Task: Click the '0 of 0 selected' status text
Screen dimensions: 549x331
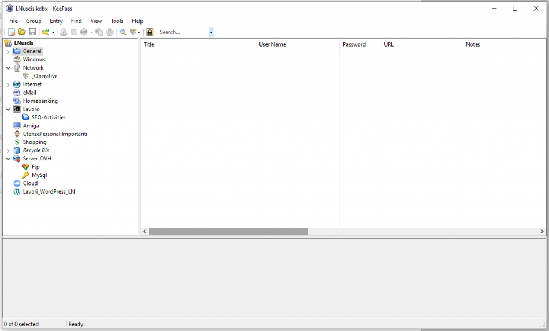Action: [21, 324]
